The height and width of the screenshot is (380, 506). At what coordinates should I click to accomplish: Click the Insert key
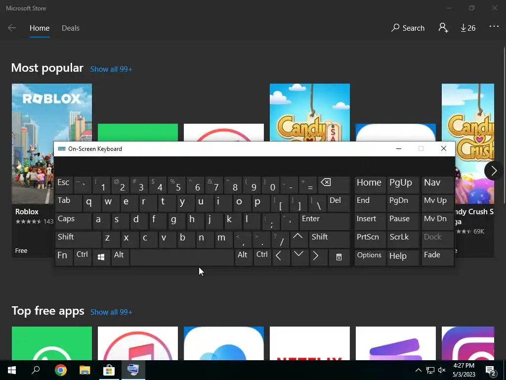click(370, 221)
